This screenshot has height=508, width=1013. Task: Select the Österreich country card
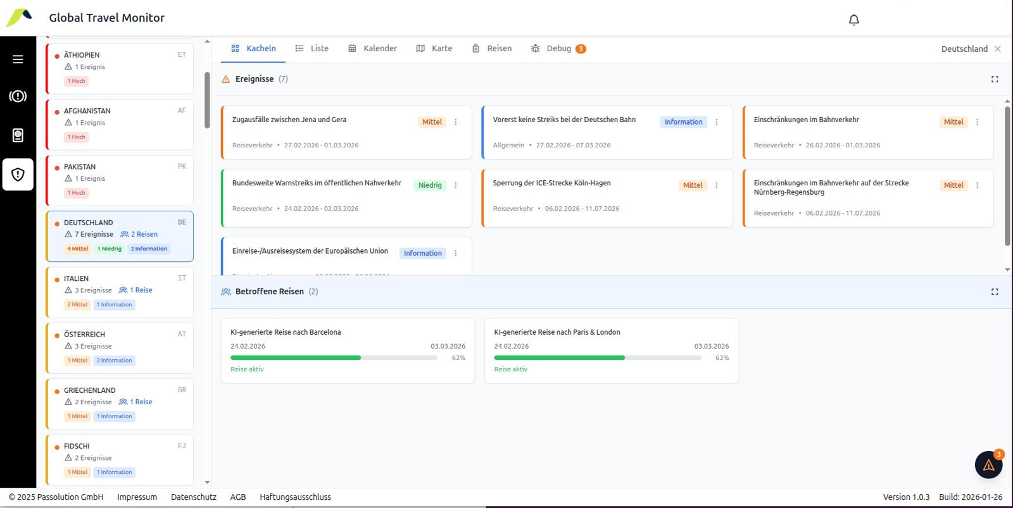tap(120, 348)
